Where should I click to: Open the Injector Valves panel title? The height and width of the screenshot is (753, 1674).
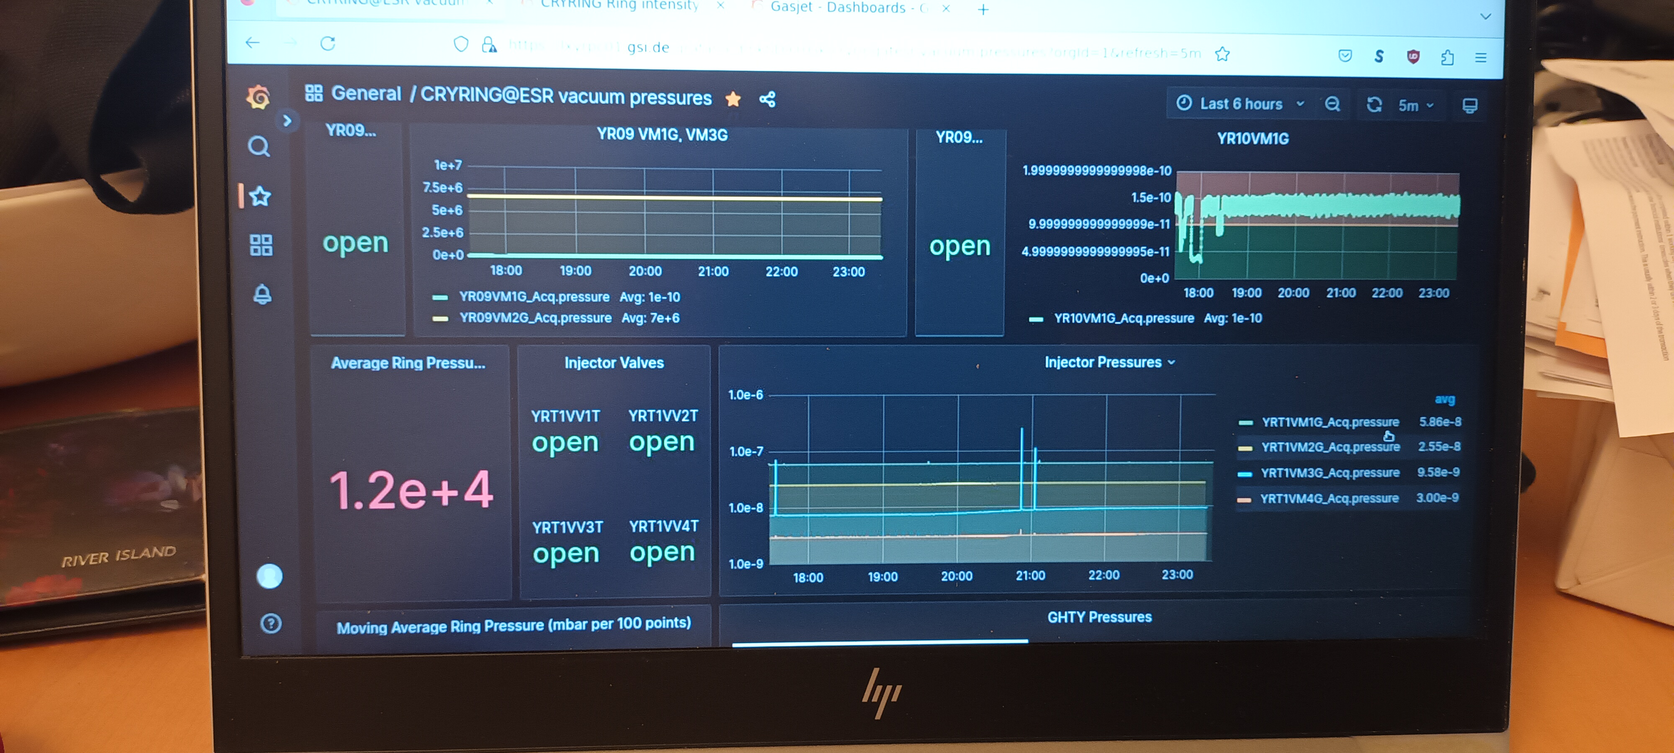tap(614, 363)
